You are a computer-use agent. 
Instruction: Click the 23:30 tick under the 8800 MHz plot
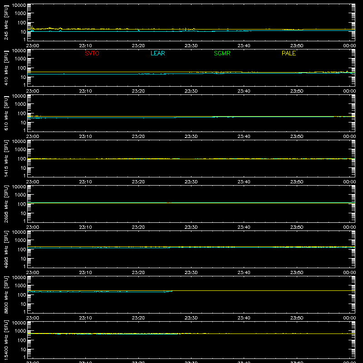click(x=191, y=318)
